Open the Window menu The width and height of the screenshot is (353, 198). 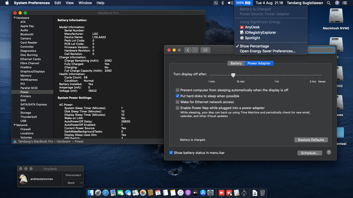tap(85, 3)
